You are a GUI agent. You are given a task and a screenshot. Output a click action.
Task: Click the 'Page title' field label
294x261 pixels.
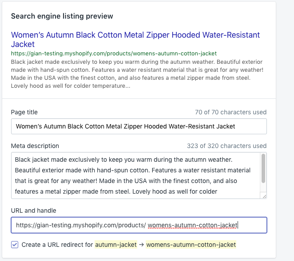24,112
